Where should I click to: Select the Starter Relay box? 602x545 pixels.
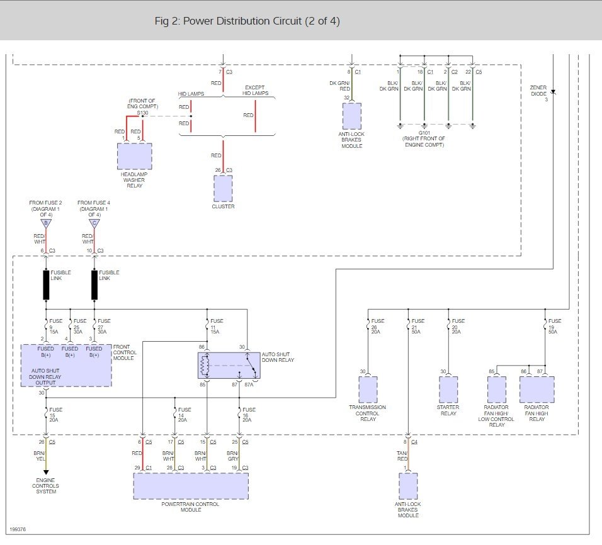(x=448, y=390)
